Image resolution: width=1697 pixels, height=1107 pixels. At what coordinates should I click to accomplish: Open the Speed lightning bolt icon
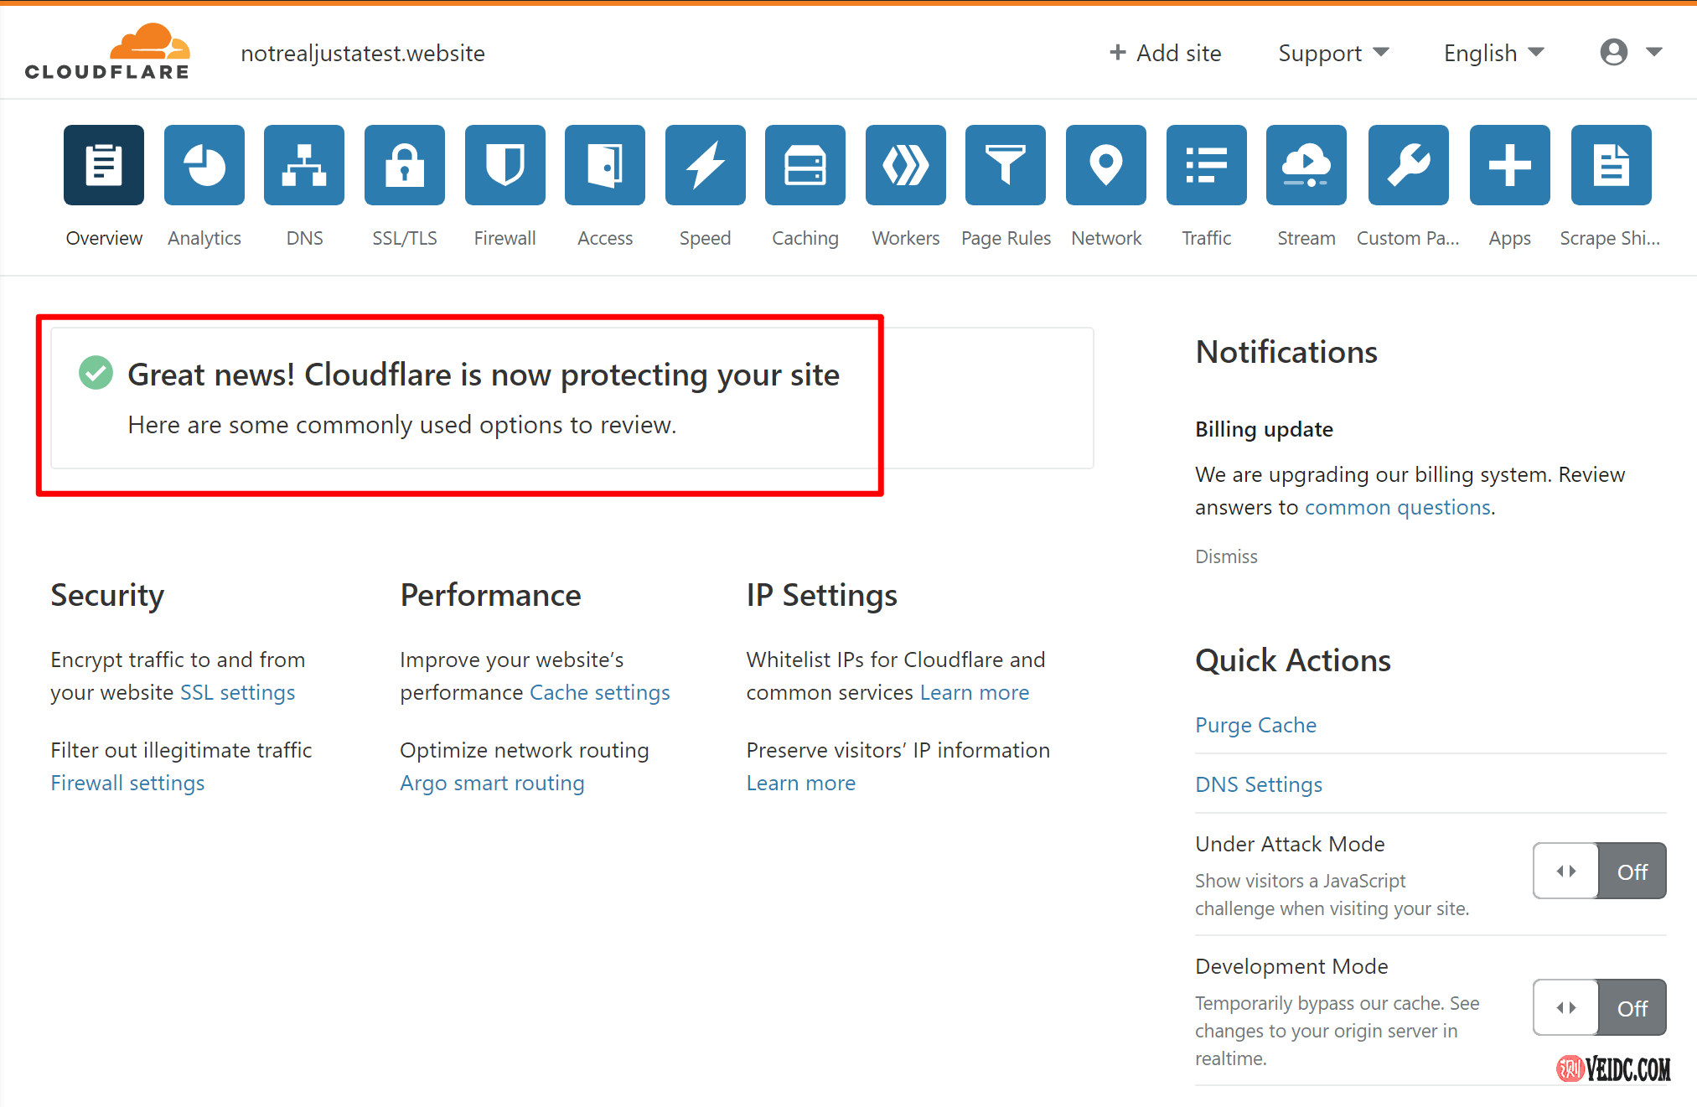(705, 165)
